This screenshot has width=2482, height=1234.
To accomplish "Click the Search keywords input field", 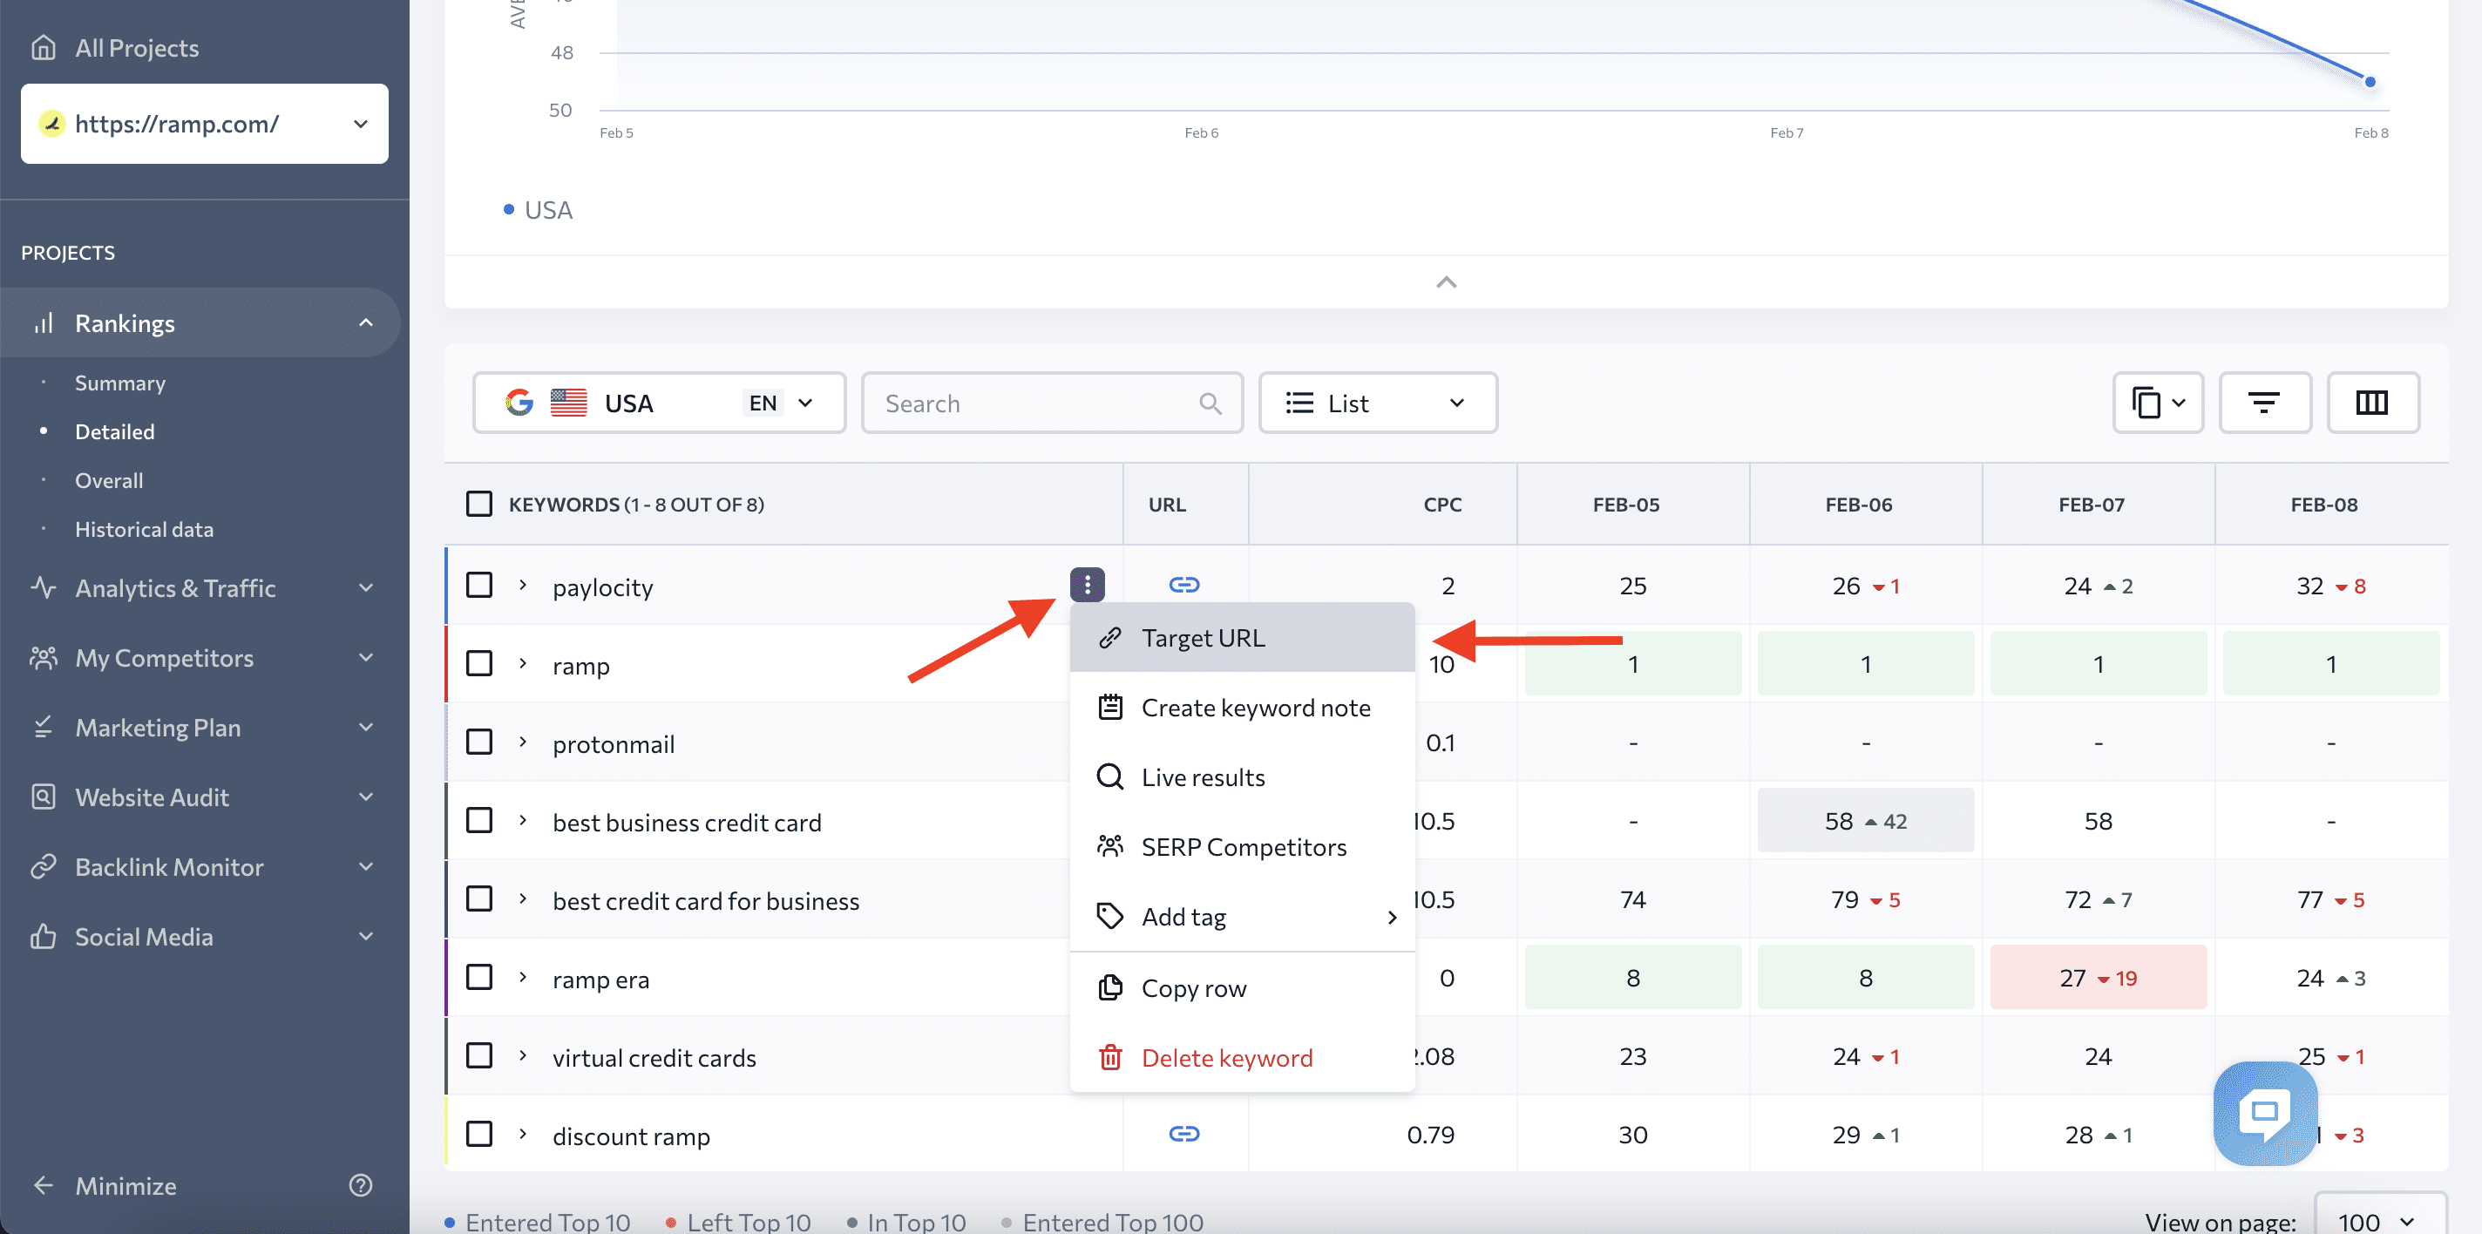I will pos(1051,402).
